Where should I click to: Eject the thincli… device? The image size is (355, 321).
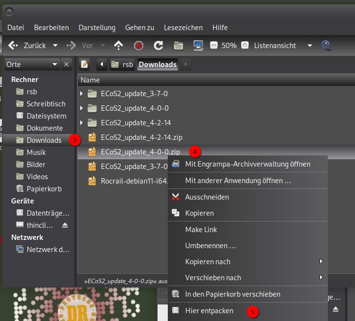tap(65, 225)
